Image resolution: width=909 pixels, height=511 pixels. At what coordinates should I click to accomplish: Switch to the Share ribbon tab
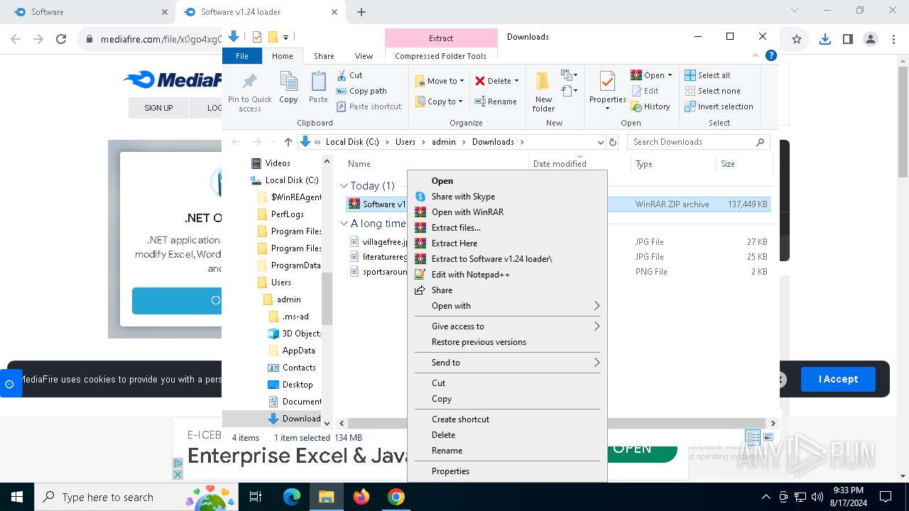click(x=324, y=56)
